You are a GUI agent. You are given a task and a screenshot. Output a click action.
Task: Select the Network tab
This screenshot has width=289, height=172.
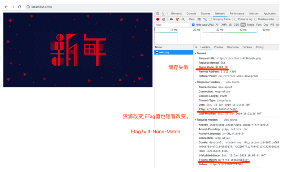(220, 14)
